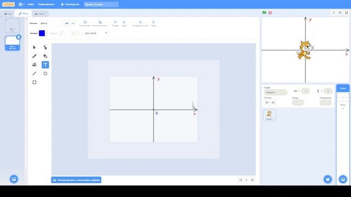Image resolution: width=351 pixels, height=197 pixels.
Task: Open the Sans Serif font dropdown
Action: pyautogui.click(x=95, y=33)
